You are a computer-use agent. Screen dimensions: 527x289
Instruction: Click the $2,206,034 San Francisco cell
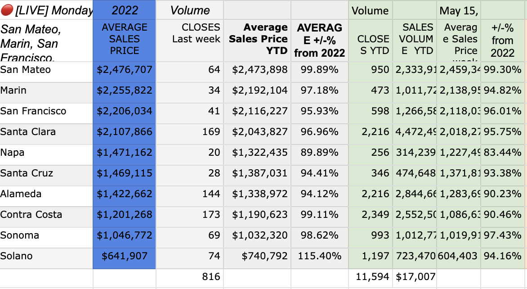click(125, 113)
